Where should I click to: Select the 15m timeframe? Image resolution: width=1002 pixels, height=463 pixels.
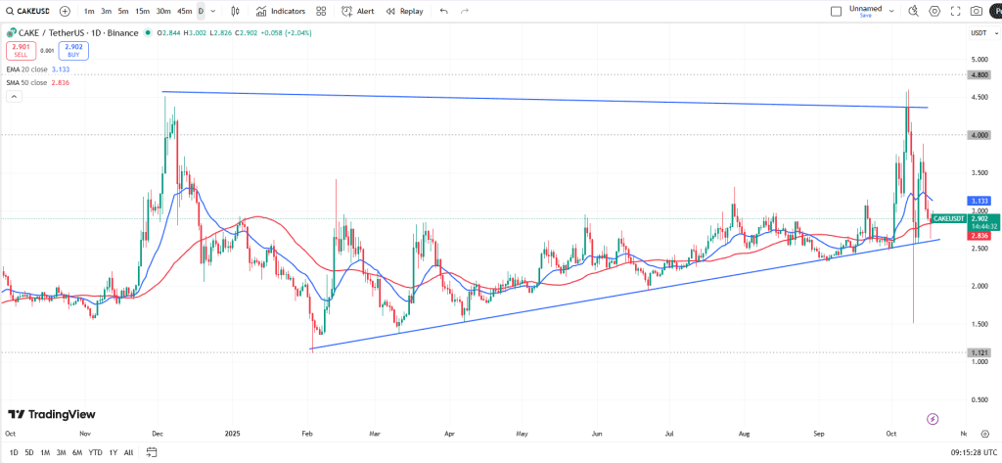point(142,11)
